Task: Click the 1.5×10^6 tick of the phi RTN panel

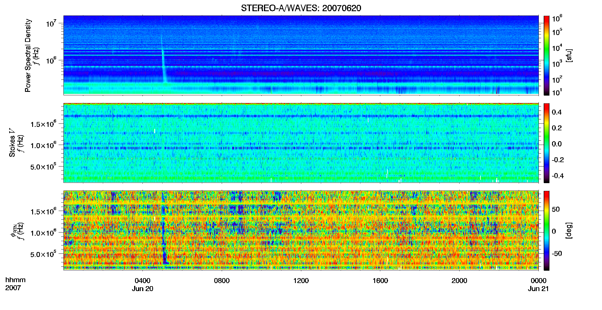Action: click(43, 212)
